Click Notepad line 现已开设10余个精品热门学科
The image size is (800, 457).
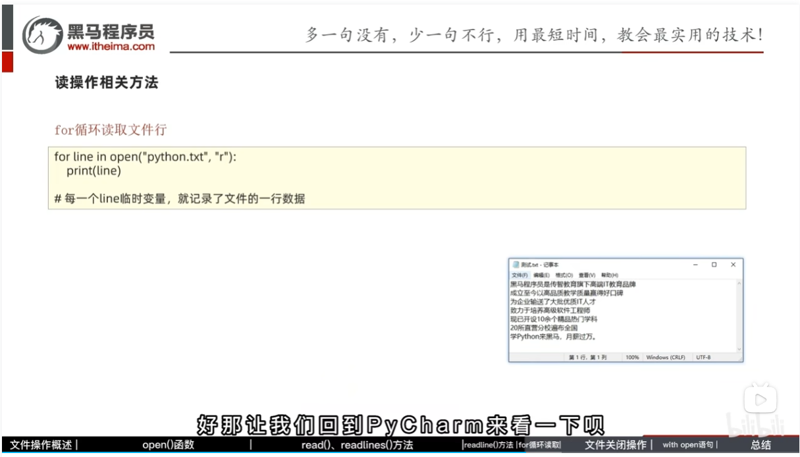coord(554,319)
